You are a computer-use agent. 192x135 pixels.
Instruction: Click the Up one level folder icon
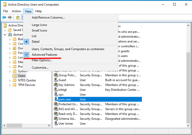coord(18,17)
